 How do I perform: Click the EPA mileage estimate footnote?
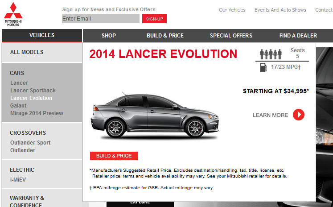(x=152, y=188)
